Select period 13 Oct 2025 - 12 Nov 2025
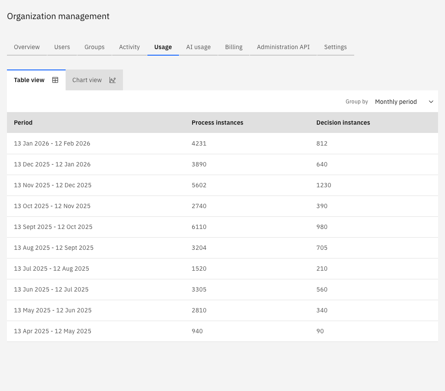Image resolution: width=445 pixels, height=391 pixels. [52, 206]
